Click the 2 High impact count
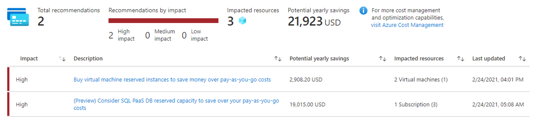The width and height of the screenshot is (539, 131). (x=121, y=35)
